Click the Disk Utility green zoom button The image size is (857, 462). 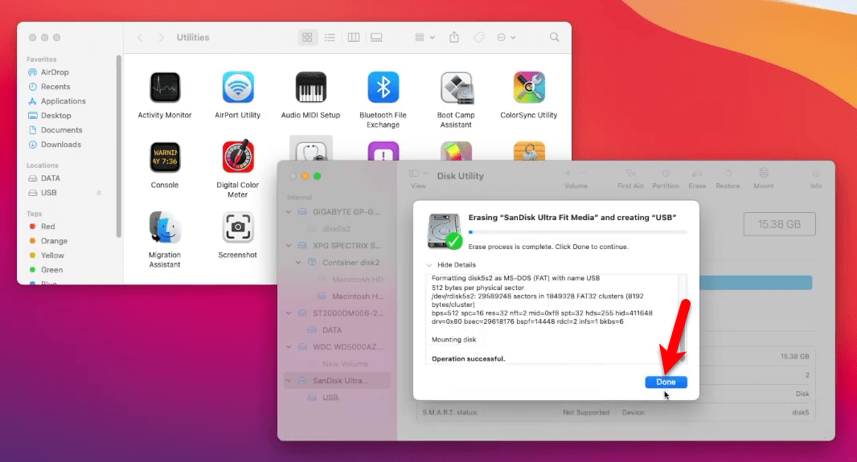coord(317,176)
